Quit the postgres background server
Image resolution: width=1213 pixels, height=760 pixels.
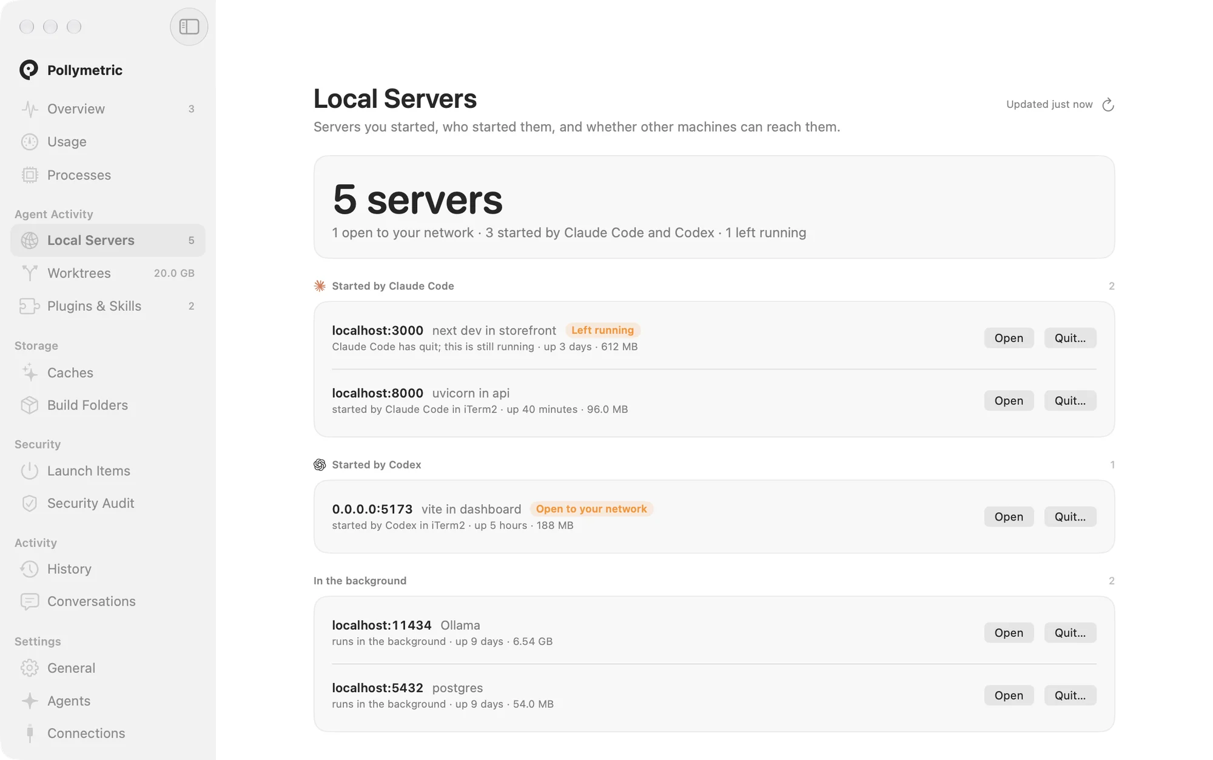click(x=1070, y=696)
